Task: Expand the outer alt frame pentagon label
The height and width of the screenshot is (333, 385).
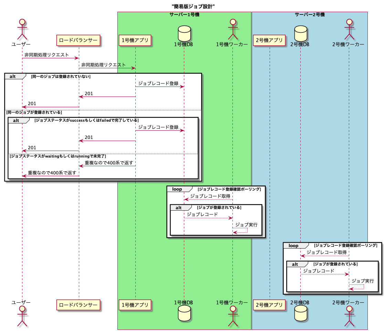Action: [x=12, y=76]
